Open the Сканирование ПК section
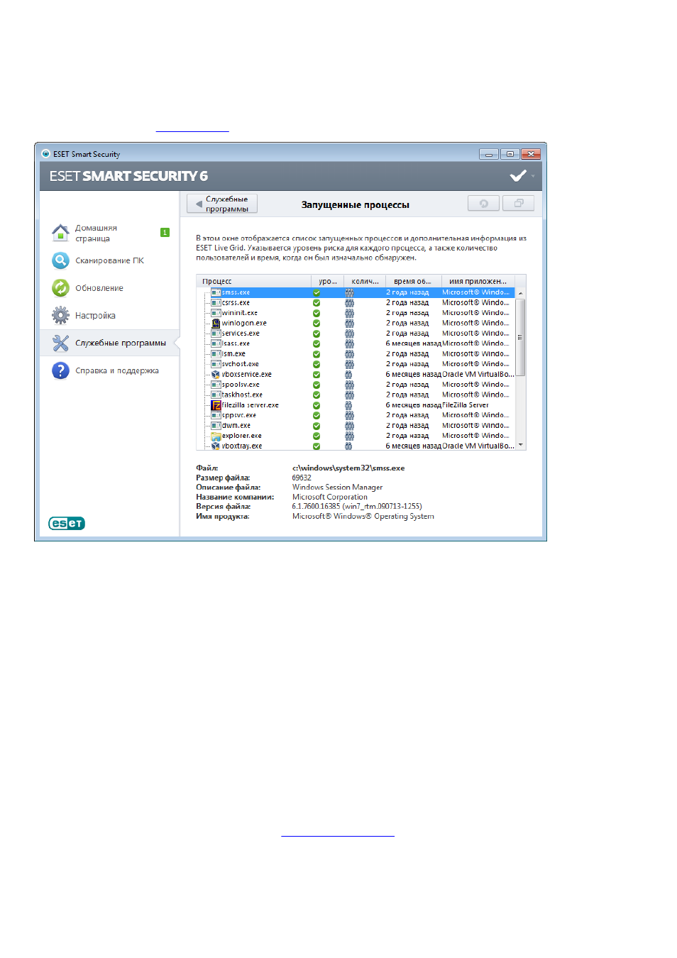This screenshot has width=677, height=958. (x=109, y=260)
